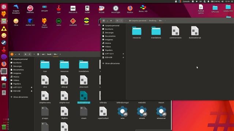The height and width of the screenshot is (131, 234).
Task: Select the citra-qt file in usr/local/bin
Action: click(64, 82)
